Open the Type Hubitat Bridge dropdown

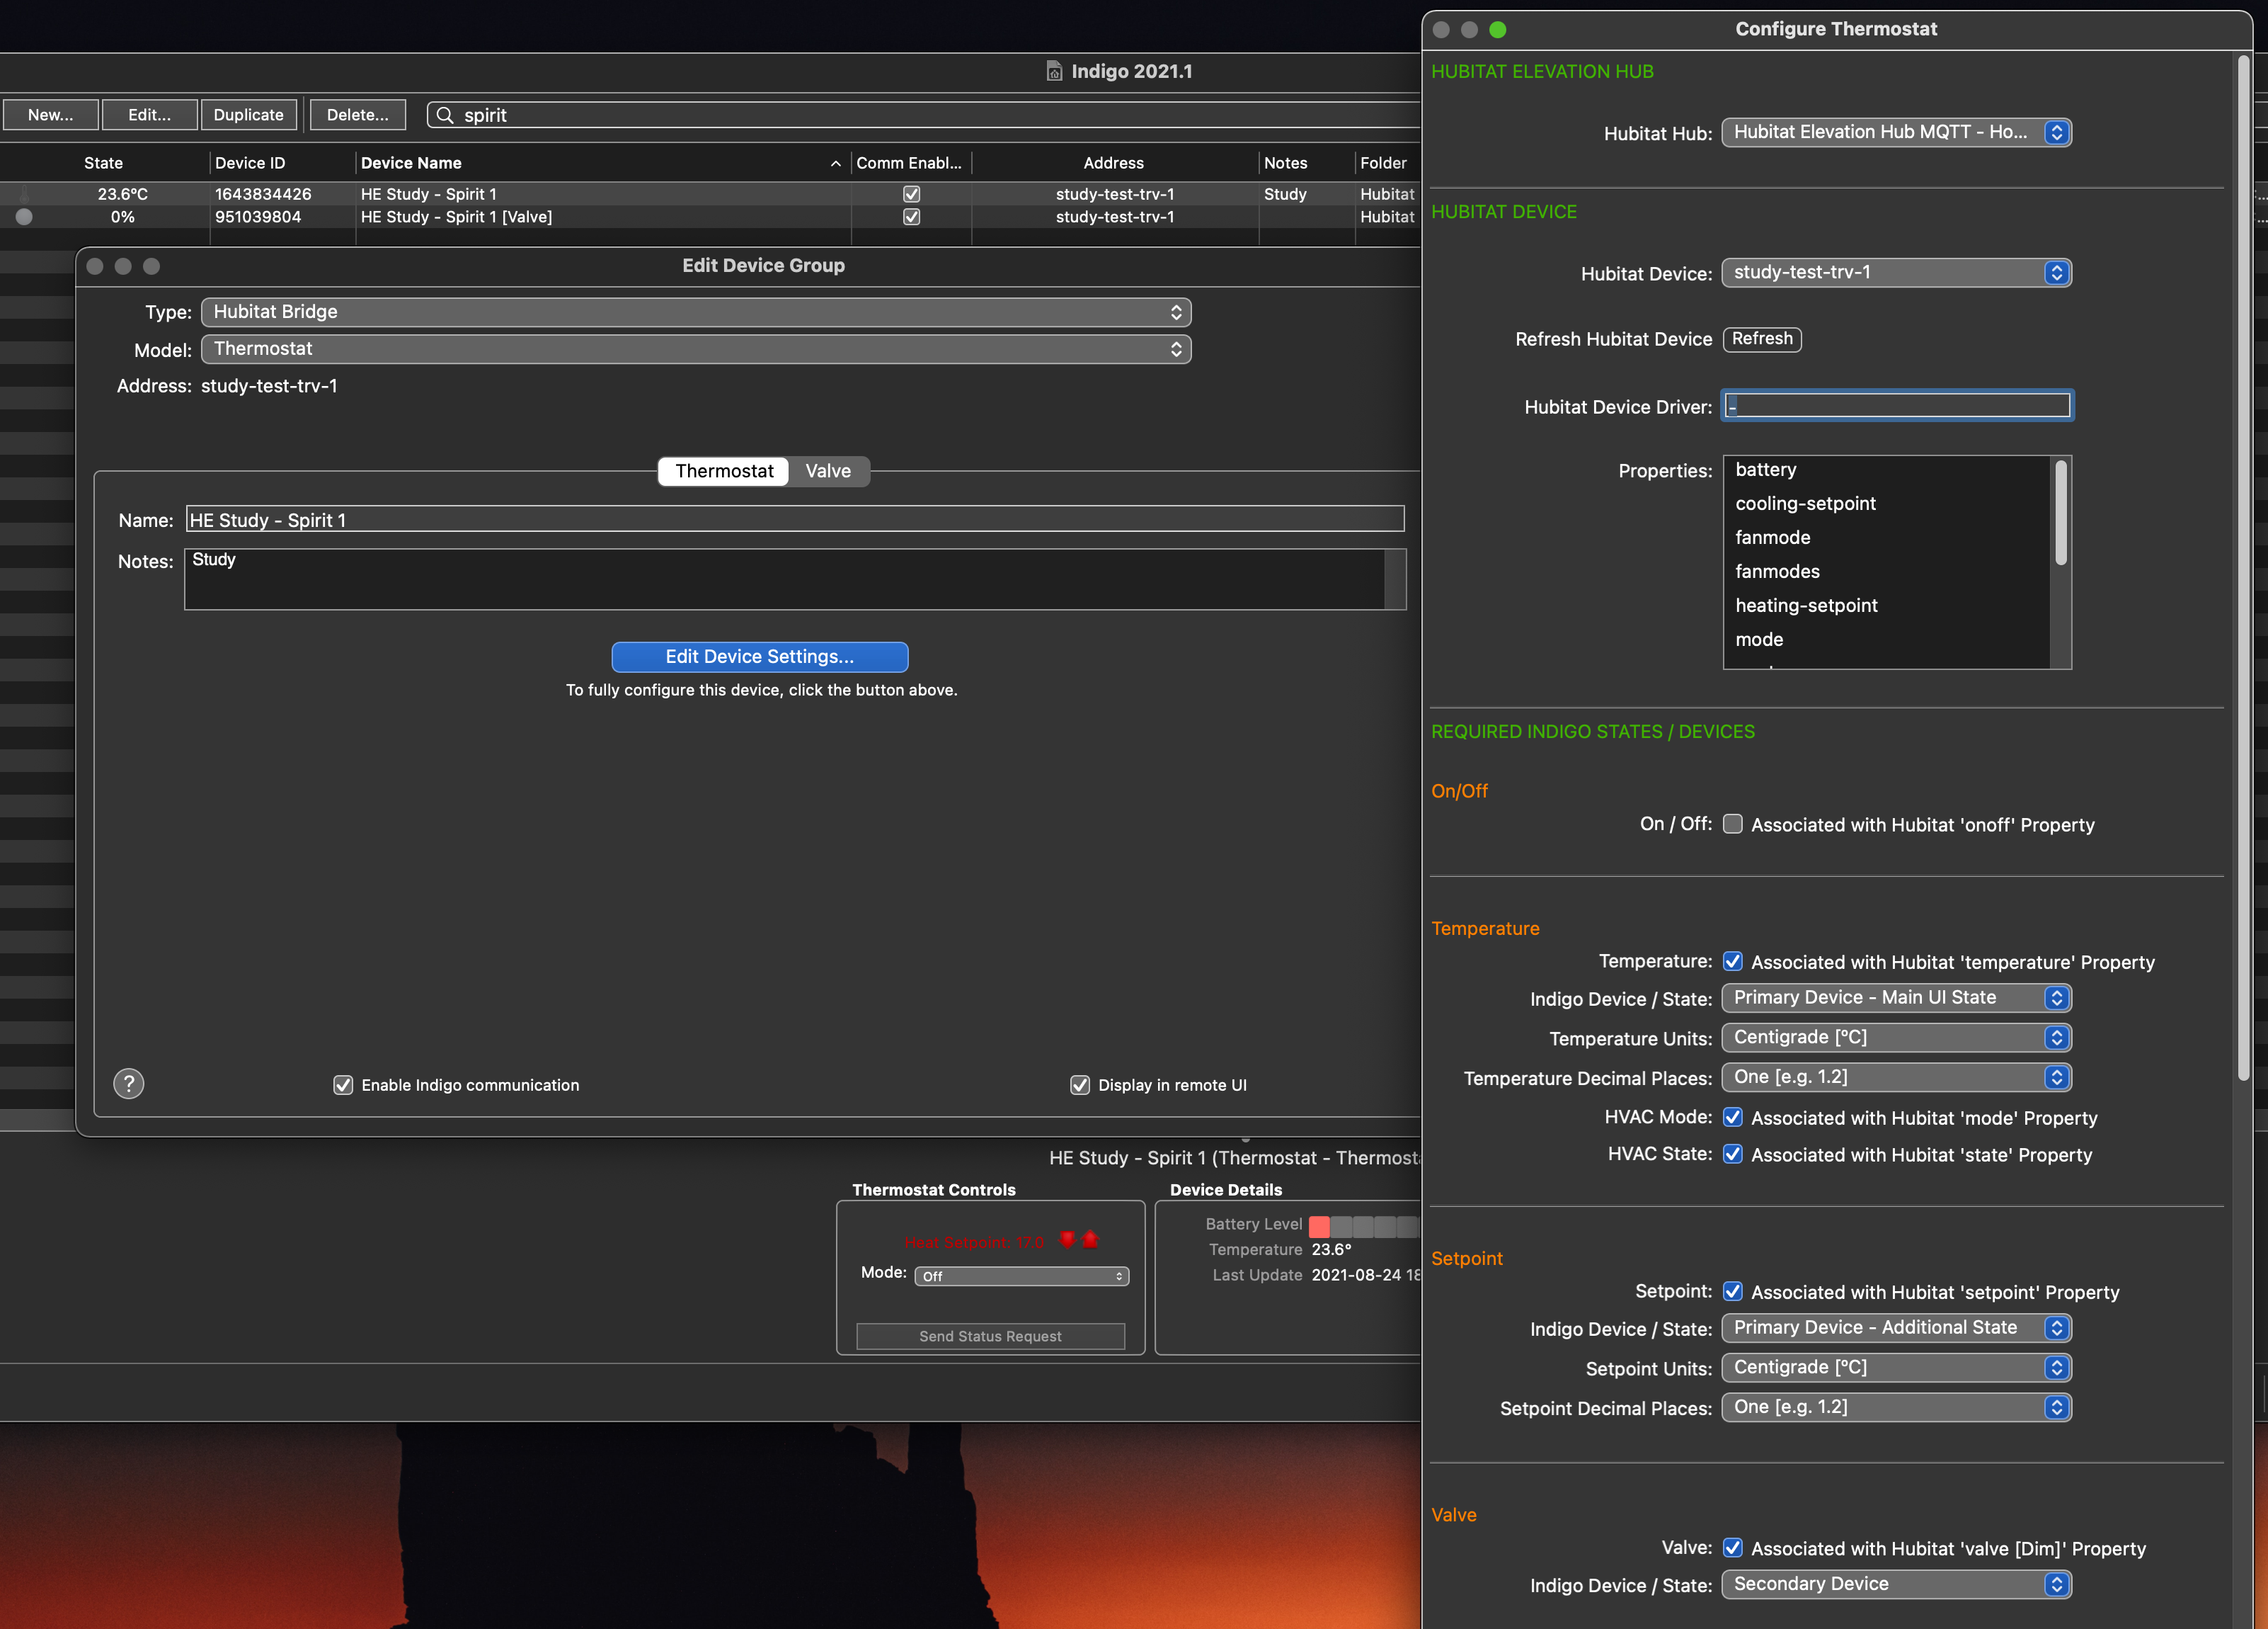point(696,312)
